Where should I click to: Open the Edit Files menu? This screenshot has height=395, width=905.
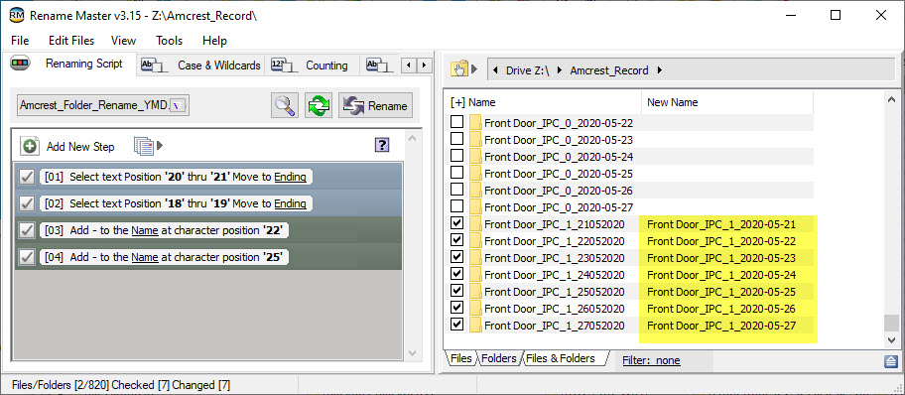point(71,41)
